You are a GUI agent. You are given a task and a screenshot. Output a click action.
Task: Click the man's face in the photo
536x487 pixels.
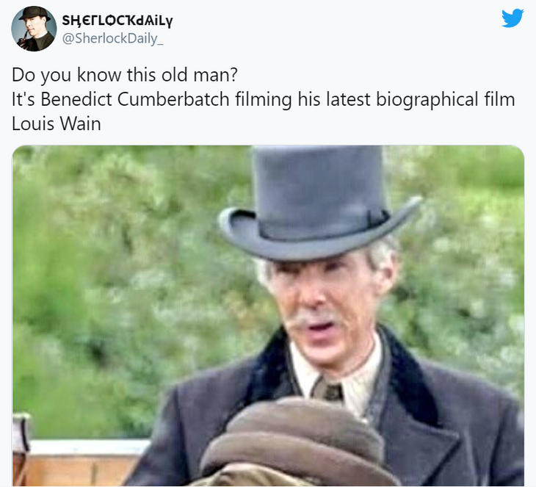[x=327, y=308]
